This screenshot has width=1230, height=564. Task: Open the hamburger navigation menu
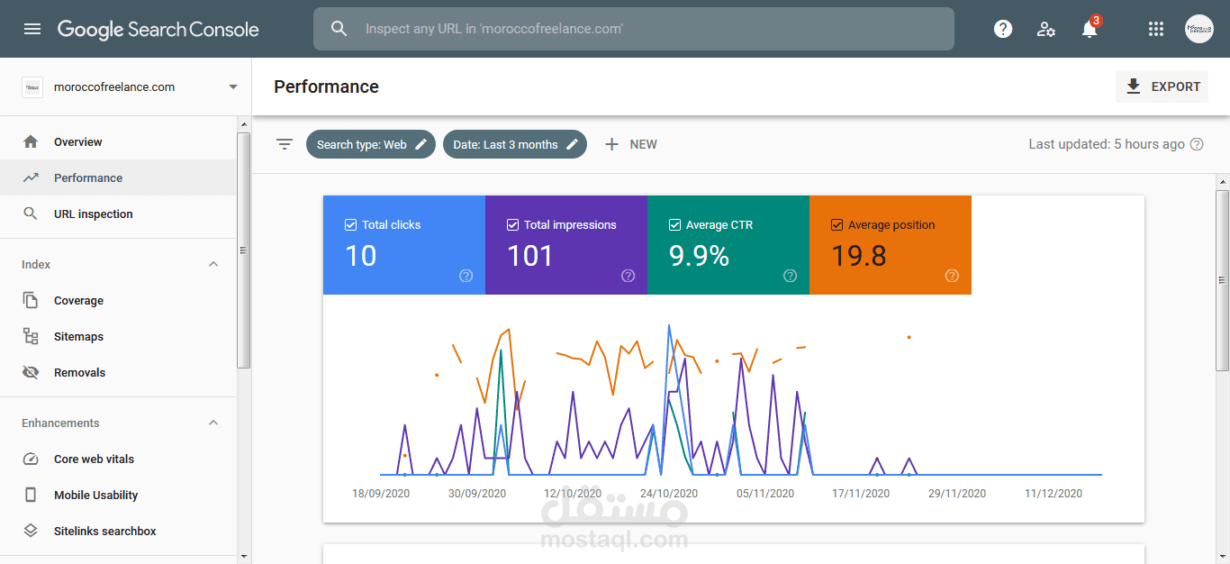point(32,29)
